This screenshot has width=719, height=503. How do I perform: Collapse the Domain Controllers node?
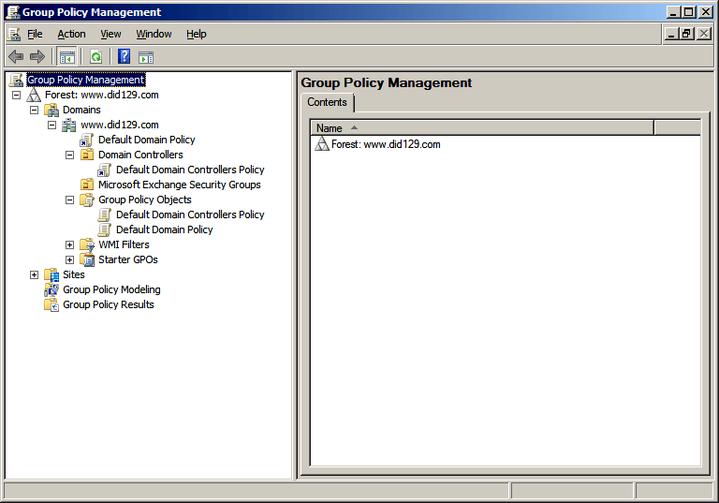tap(69, 155)
